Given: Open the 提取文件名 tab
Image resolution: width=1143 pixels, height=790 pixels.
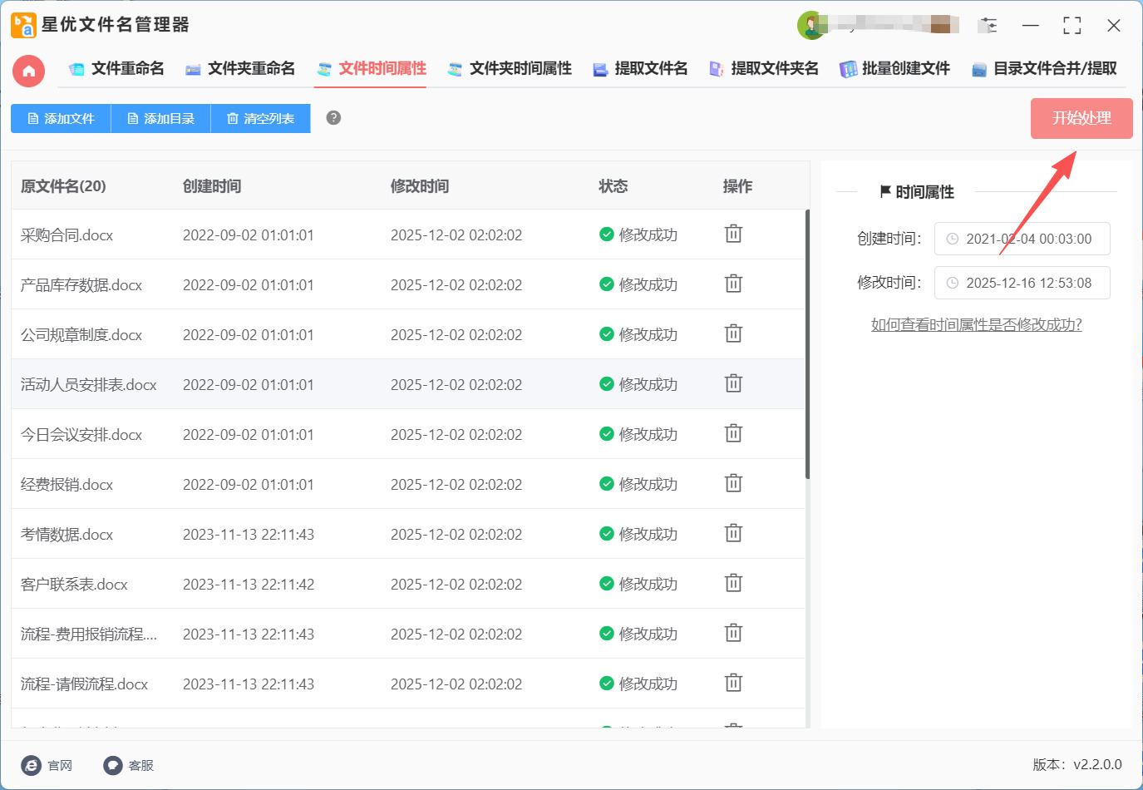Looking at the screenshot, I should pos(640,69).
